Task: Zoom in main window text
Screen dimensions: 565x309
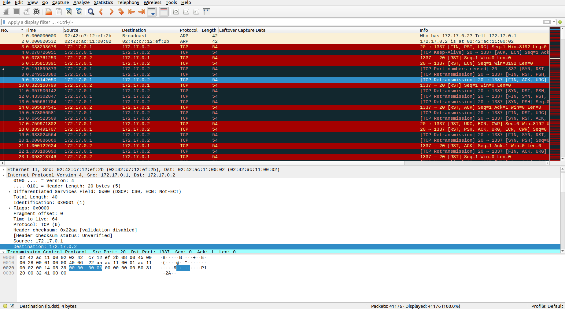Action: click(x=176, y=12)
